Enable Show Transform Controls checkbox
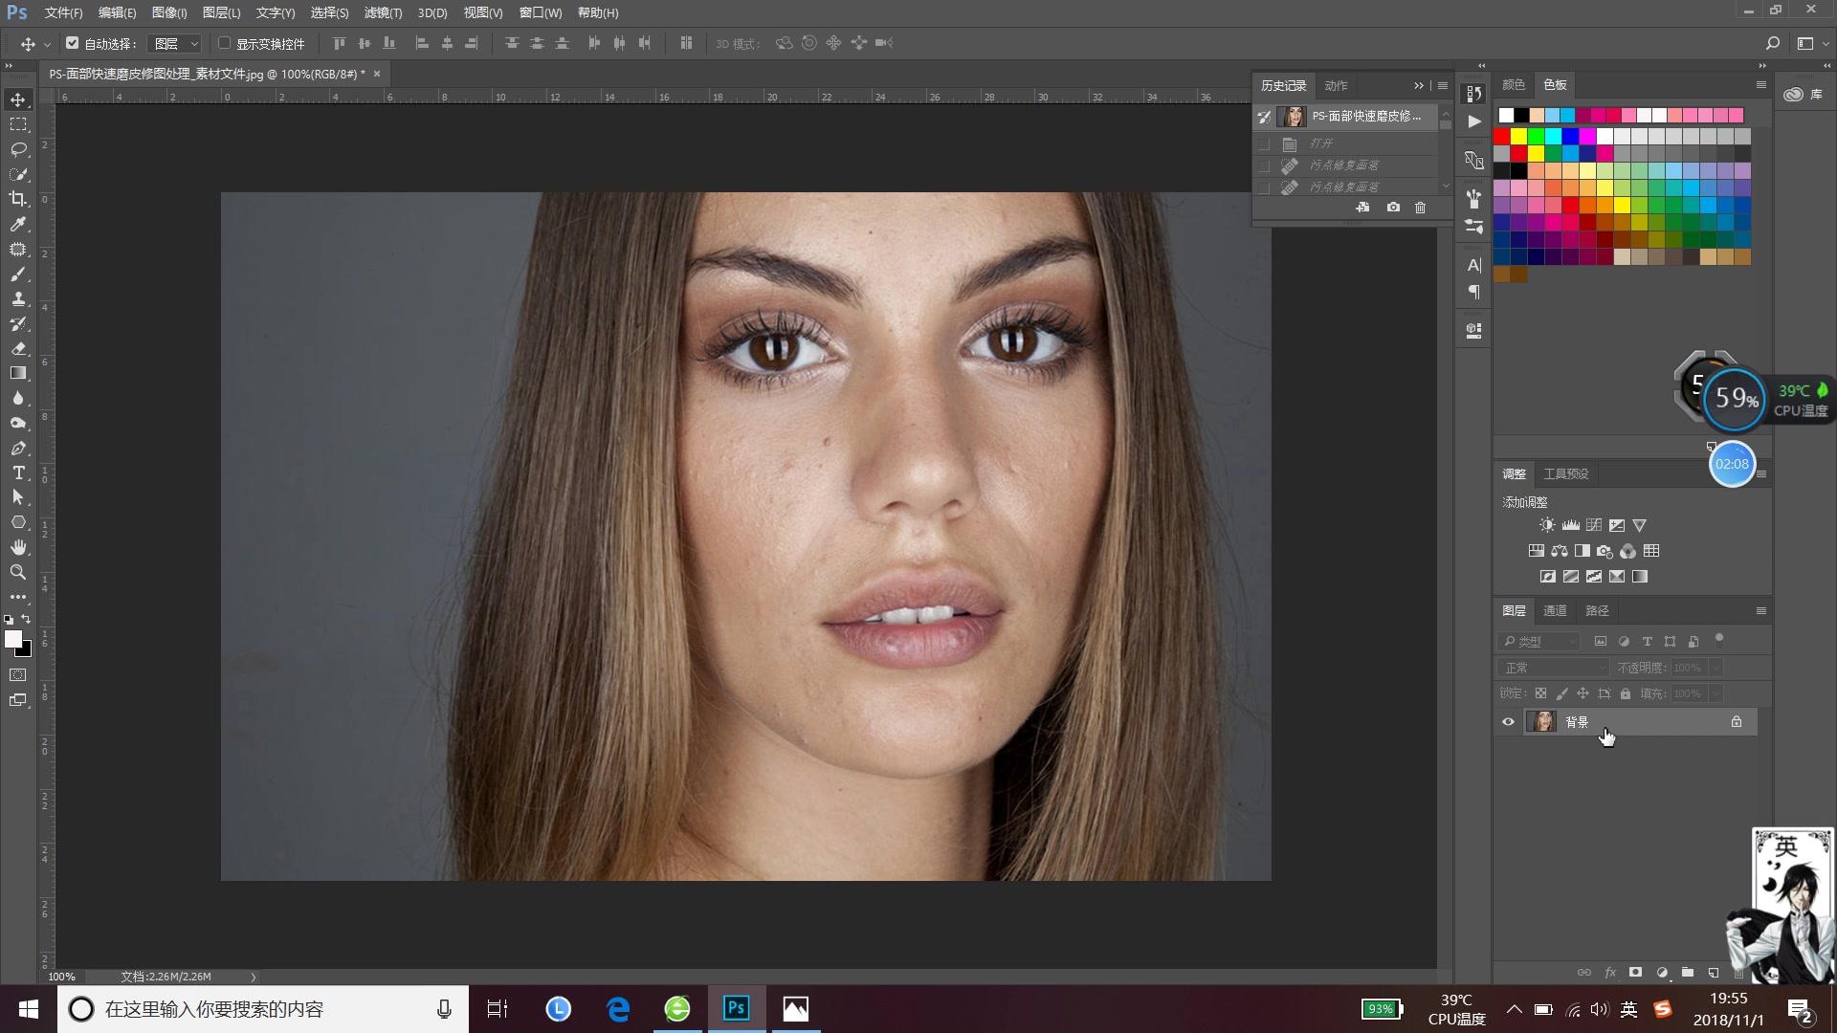 (225, 43)
